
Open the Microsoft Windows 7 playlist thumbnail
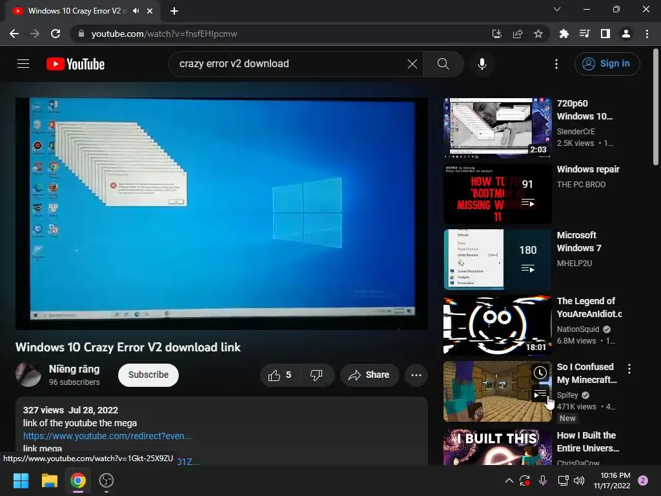(498, 260)
